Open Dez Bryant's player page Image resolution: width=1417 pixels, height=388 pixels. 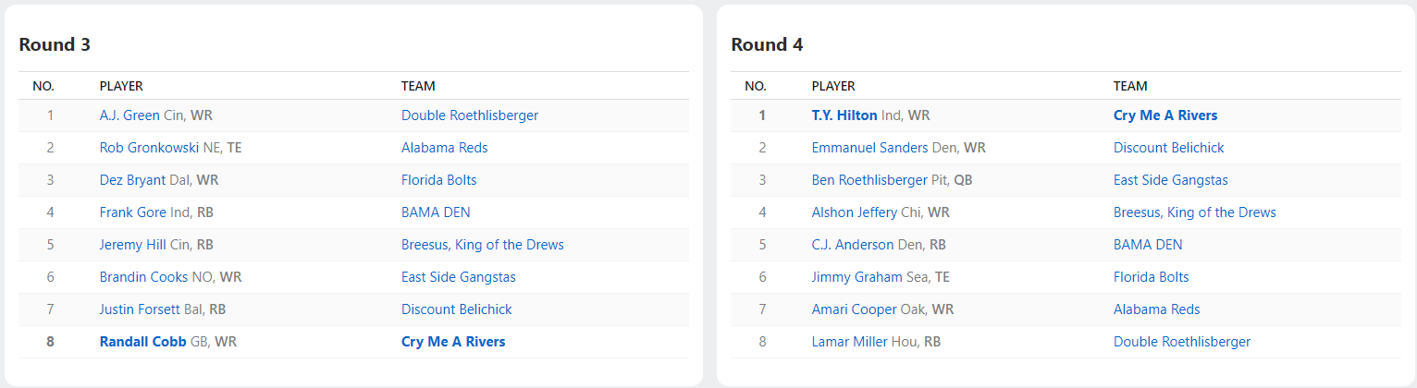(132, 180)
